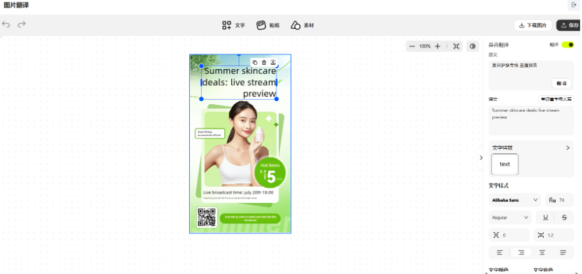Open the Regular font weight dropdown
The image size is (582, 274).
[510, 217]
